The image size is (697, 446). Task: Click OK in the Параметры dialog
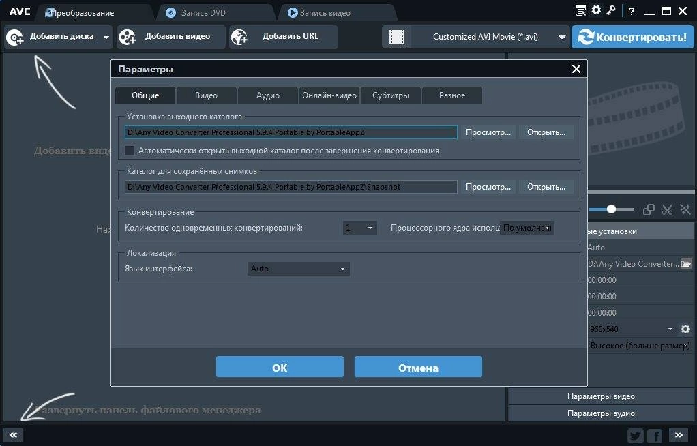point(280,368)
